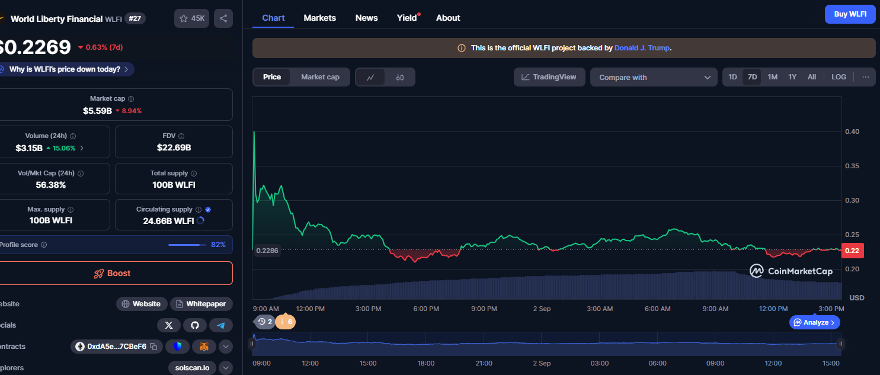This screenshot has height=375, width=880.
Task: Switch to the News tab
Action: point(367,18)
